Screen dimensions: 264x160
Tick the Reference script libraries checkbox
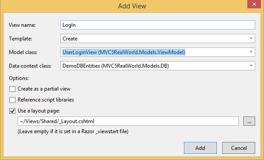[12, 100]
